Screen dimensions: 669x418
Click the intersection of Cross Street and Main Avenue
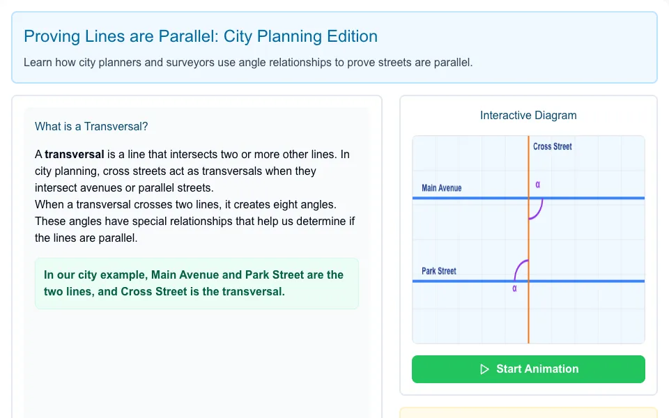point(528,198)
